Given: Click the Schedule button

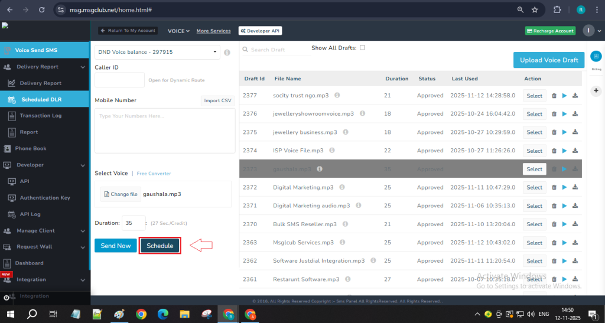Looking at the screenshot, I should pos(160,246).
